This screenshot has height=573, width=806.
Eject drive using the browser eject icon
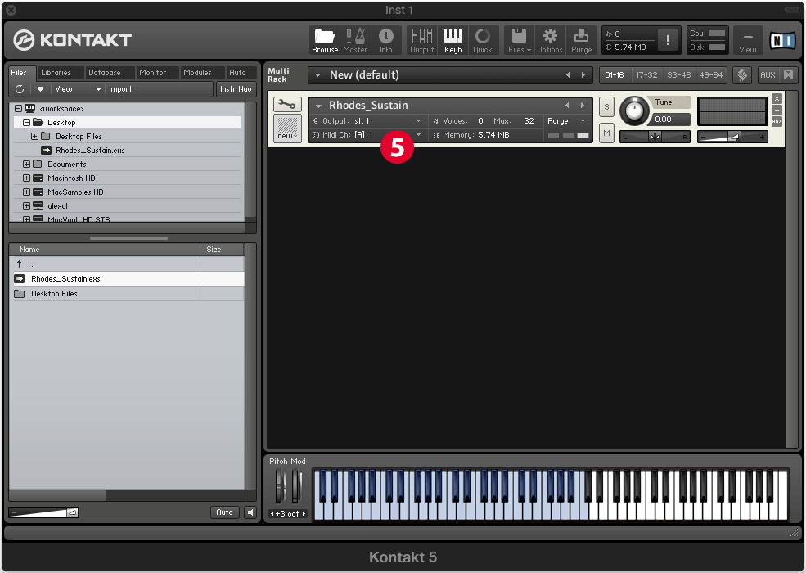pyautogui.click(x=40, y=89)
